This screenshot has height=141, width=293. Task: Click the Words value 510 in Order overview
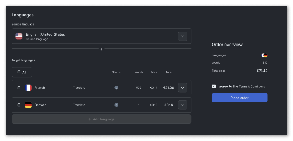click(x=265, y=63)
